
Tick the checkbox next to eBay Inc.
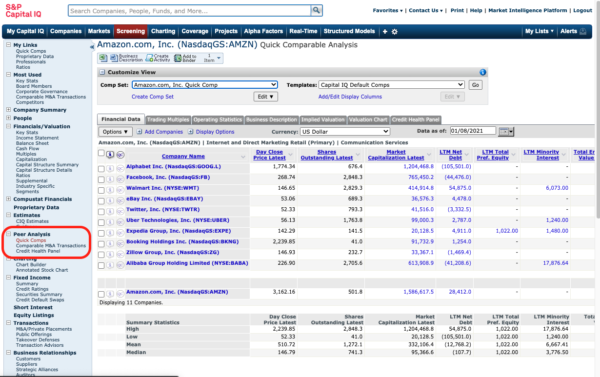tap(101, 201)
